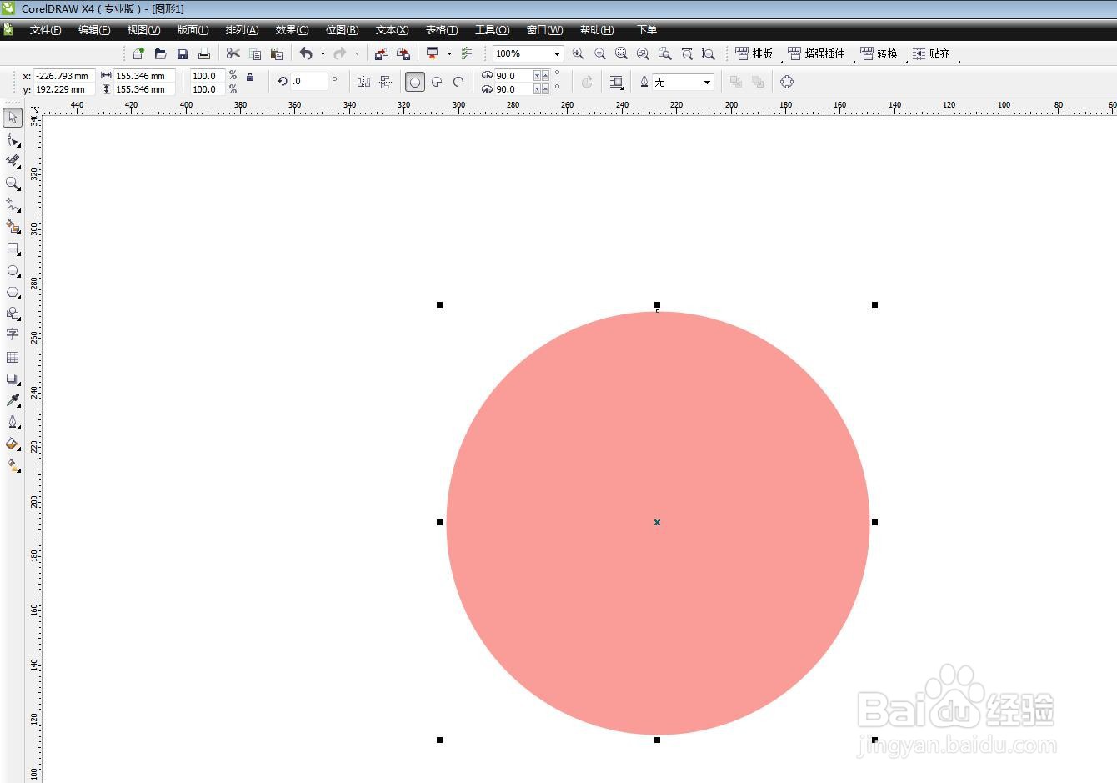Expand the application launcher dropdown arrow
The image size is (1117, 783).
449,53
